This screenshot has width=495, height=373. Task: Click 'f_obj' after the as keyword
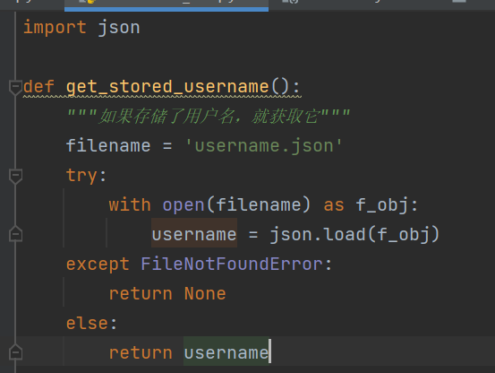click(382, 204)
